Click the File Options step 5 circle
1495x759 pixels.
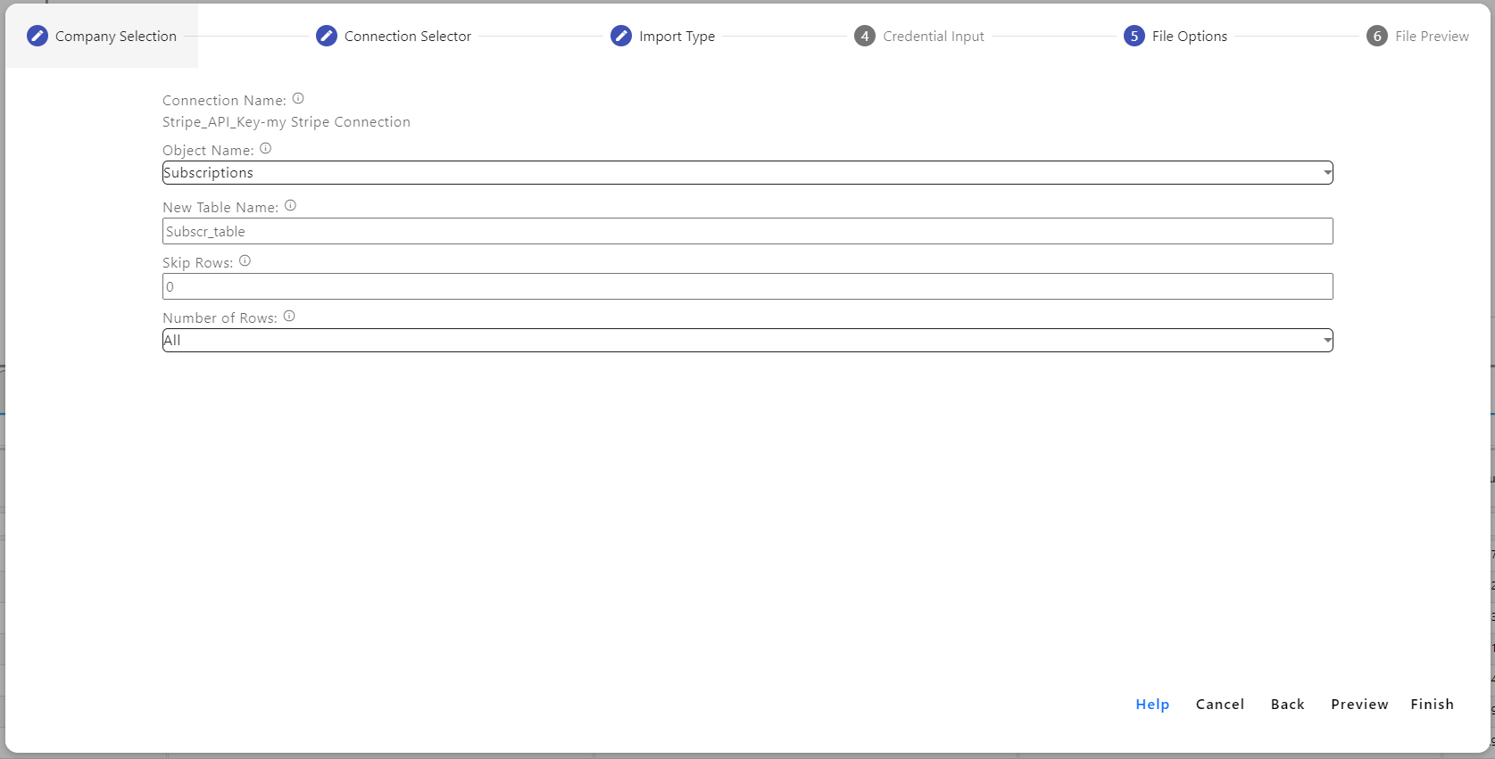coord(1134,36)
